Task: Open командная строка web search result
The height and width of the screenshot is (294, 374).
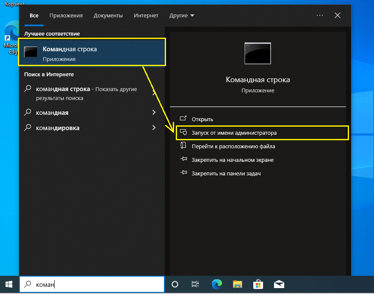Action: pyautogui.click(x=92, y=93)
